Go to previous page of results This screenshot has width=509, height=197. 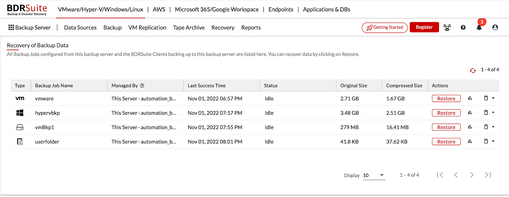[x=456, y=175]
